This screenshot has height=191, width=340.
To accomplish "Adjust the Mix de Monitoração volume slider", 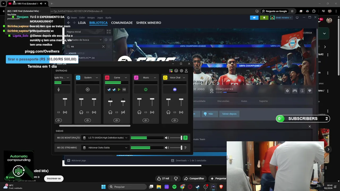I will [176, 138].
